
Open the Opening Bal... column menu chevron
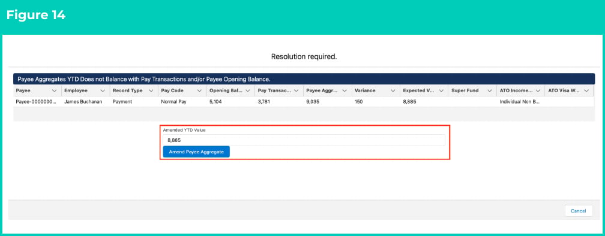pyautogui.click(x=248, y=91)
